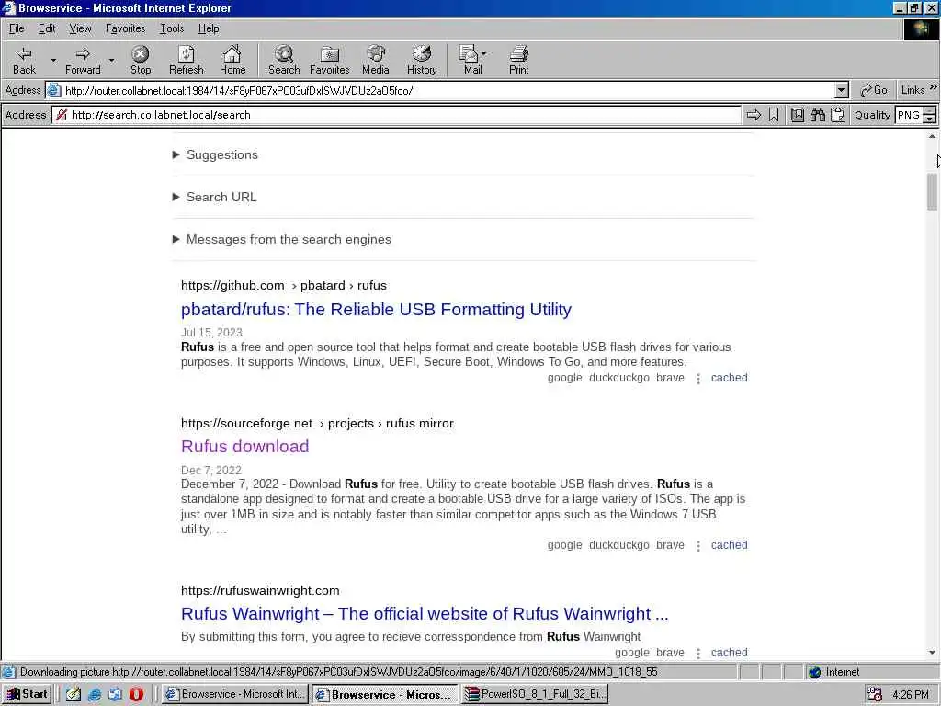Image resolution: width=941 pixels, height=706 pixels.
Task: Decrease Quality with the down stepper
Action: tap(930, 119)
